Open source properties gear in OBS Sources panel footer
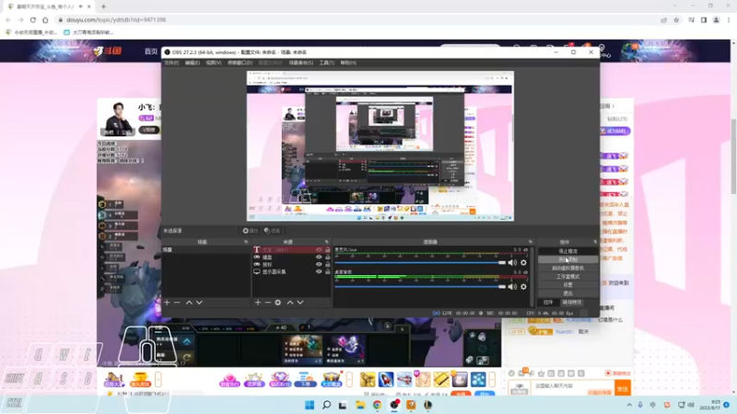The width and height of the screenshot is (737, 414). [278, 303]
